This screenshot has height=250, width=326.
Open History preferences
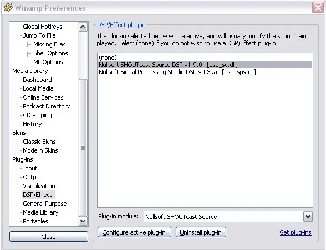click(32, 124)
